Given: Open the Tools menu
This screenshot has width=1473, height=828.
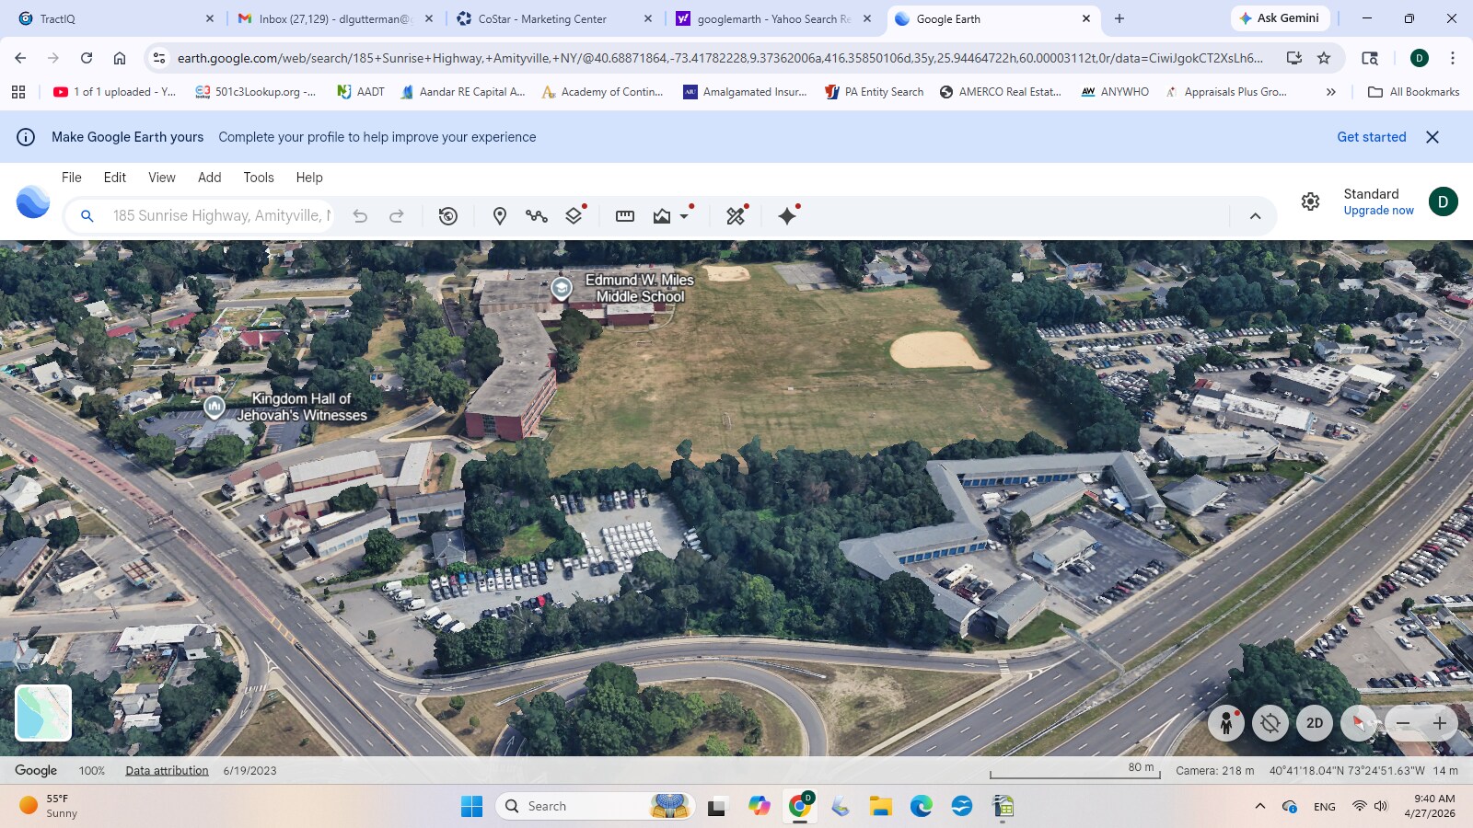Looking at the screenshot, I should (x=259, y=178).
